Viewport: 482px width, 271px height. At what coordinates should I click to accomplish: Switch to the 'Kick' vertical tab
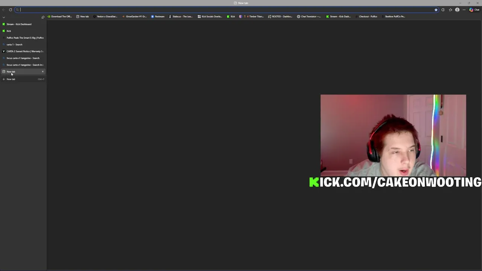coord(23,31)
